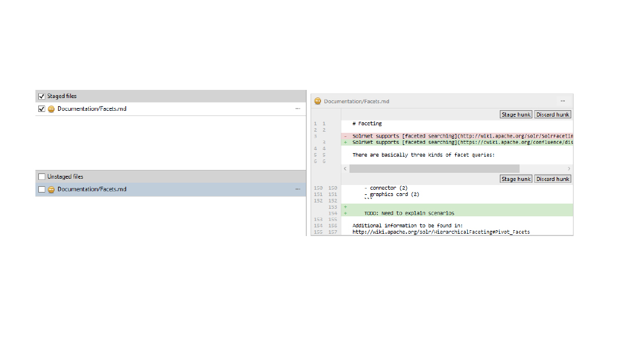
Task: Uncheck staged Documentation/Facets.md checkbox
Action: point(42,109)
